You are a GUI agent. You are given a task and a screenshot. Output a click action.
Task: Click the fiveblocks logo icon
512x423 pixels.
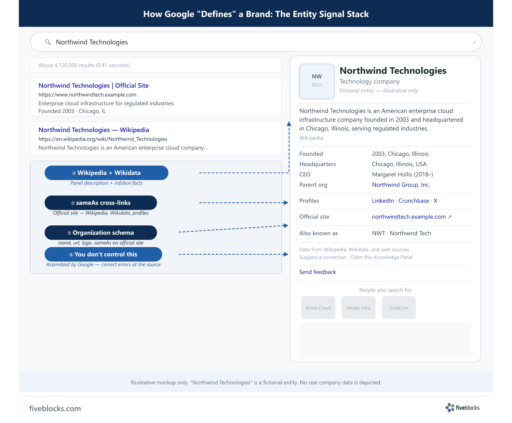pos(450,408)
